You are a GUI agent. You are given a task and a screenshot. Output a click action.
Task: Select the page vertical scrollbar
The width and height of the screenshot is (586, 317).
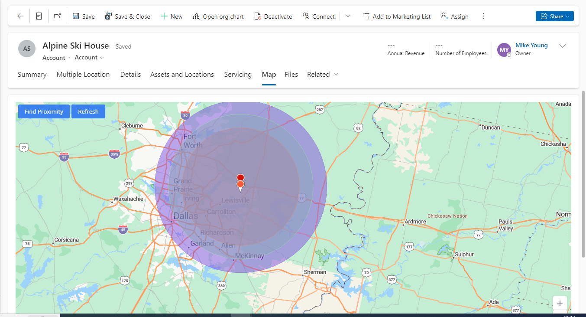pyautogui.click(x=583, y=173)
